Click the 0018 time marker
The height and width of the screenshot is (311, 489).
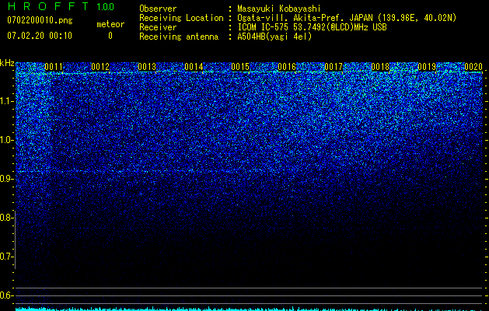[x=380, y=67]
